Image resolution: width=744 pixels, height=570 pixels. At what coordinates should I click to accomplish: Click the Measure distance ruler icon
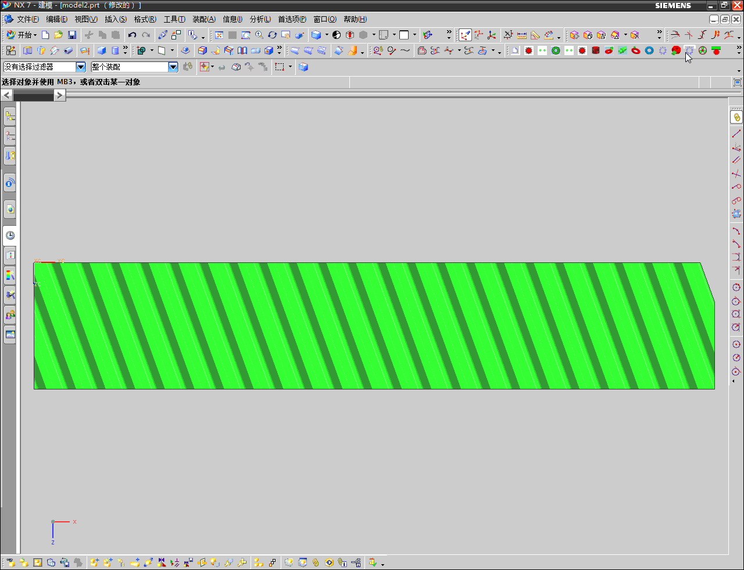pyautogui.click(x=522, y=35)
